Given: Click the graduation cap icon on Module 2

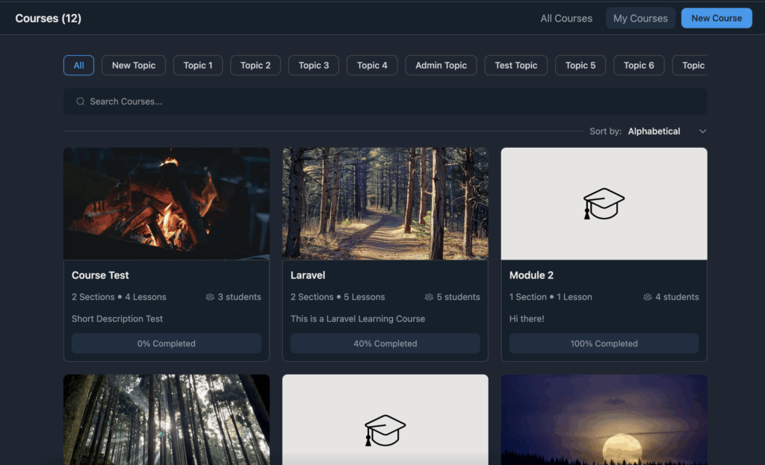Looking at the screenshot, I should tap(604, 203).
